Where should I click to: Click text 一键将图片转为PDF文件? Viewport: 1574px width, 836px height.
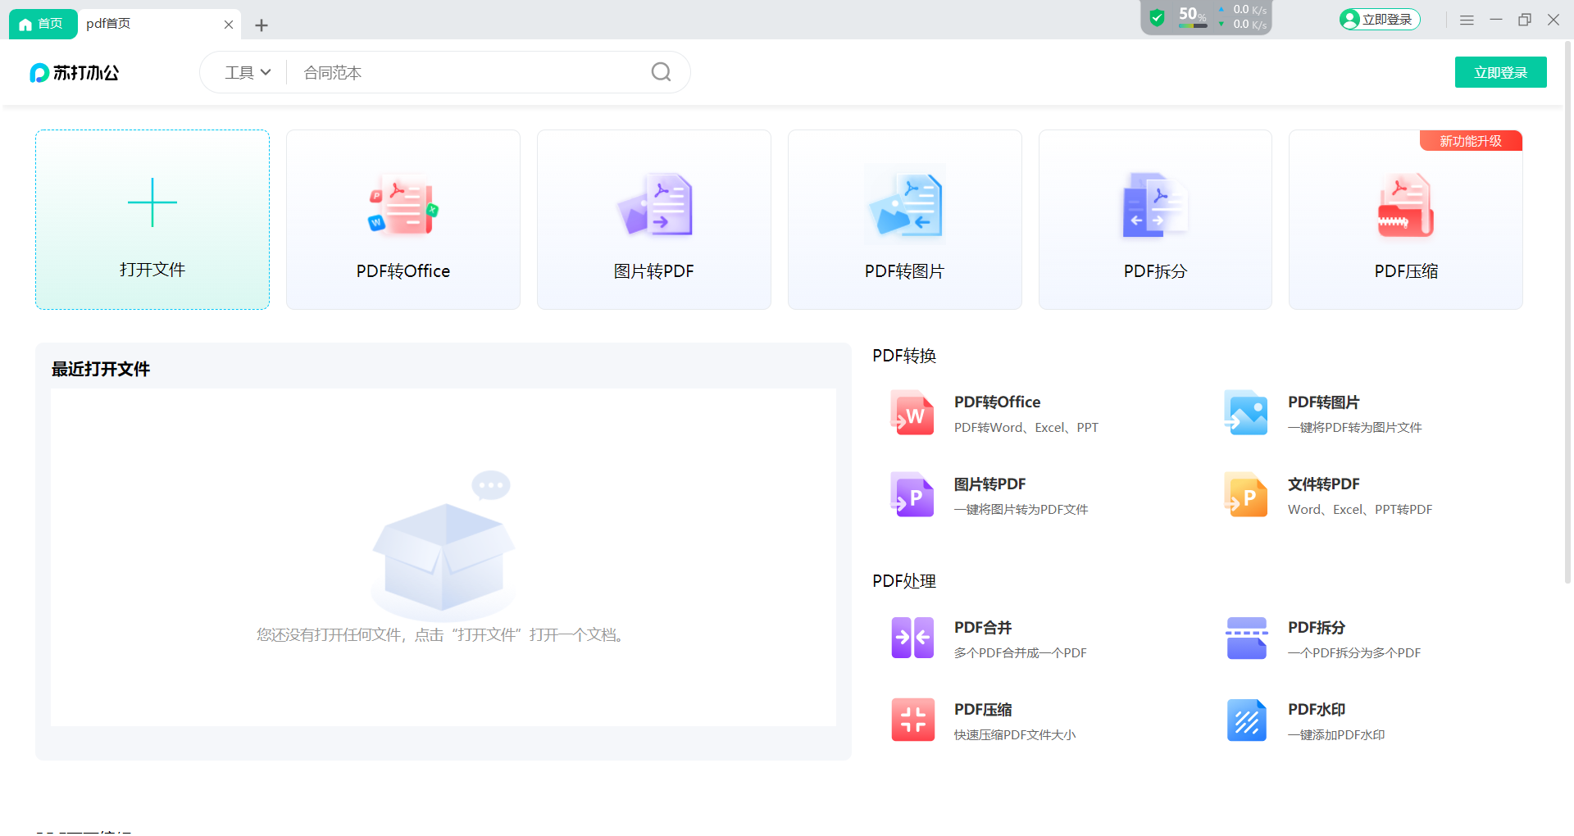point(1021,510)
